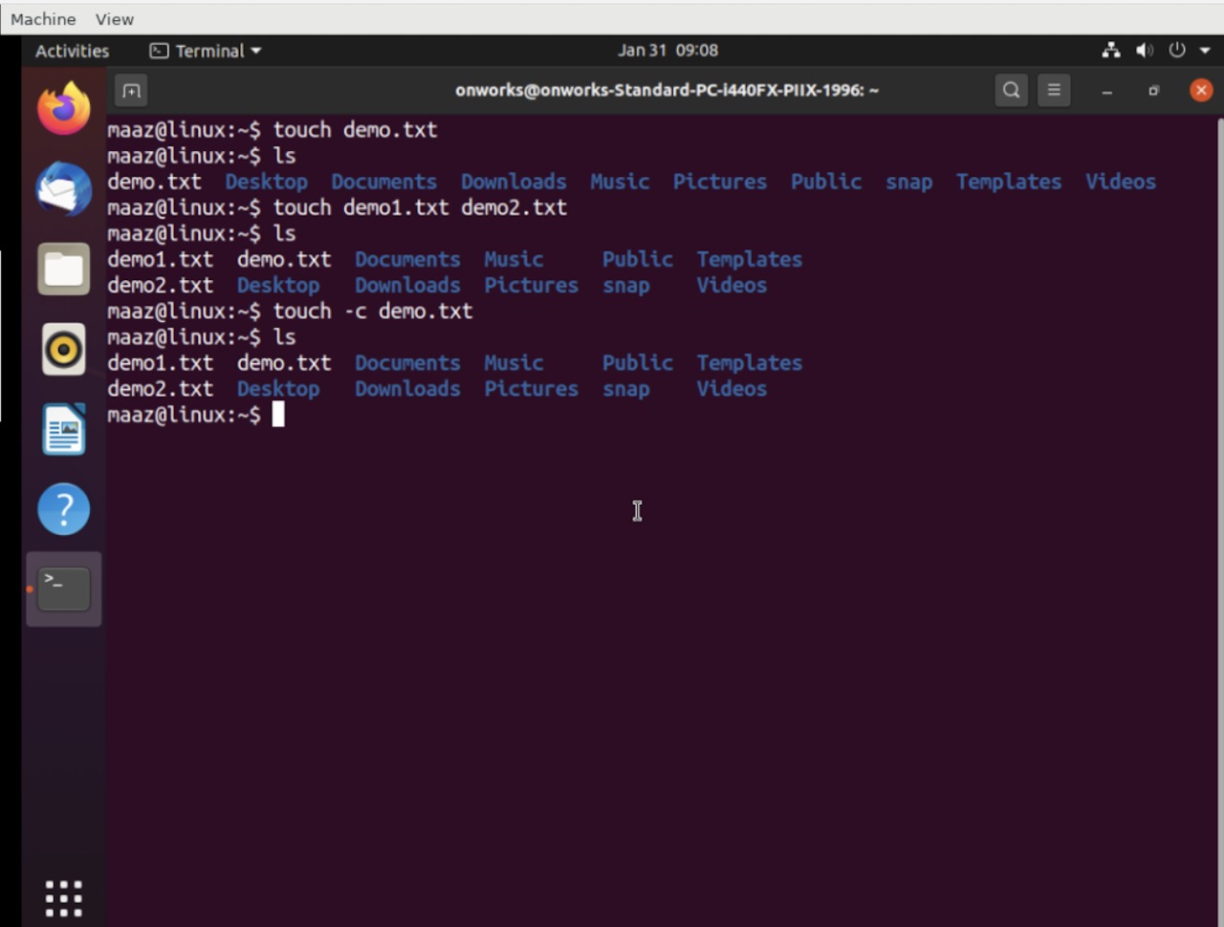Open the clock showing Jan 31 09:08
The width and height of the screenshot is (1224, 927).
pos(667,51)
